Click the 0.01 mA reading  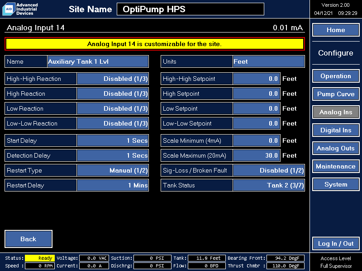(288, 28)
